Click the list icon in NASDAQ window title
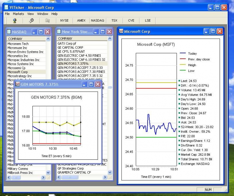The image size is (234, 196). (x=9, y=32)
